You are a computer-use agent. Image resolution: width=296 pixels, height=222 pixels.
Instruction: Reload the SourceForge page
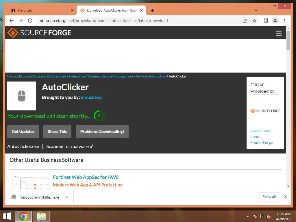pos(30,21)
